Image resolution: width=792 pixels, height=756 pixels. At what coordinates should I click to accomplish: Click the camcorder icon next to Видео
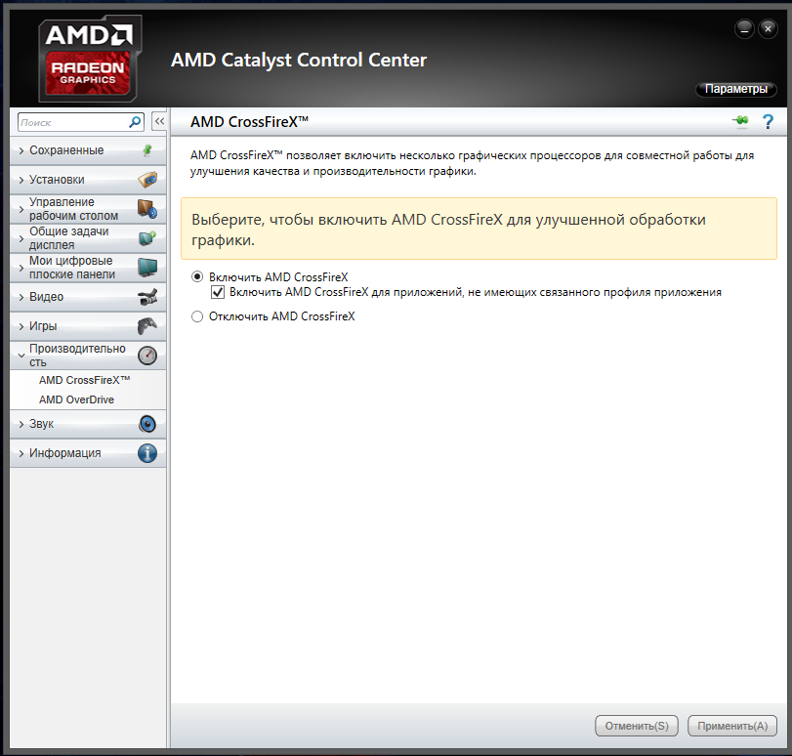[147, 297]
